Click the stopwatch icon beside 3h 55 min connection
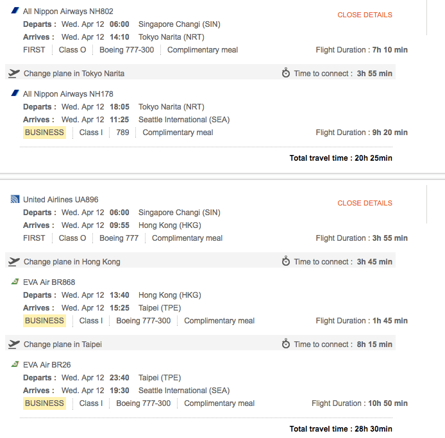 pos(286,73)
